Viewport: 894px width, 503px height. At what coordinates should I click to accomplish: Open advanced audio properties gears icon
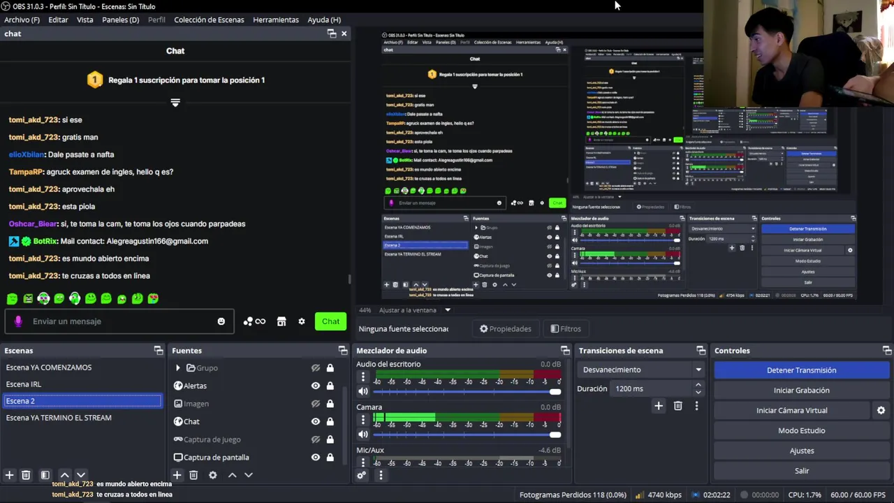(362, 475)
